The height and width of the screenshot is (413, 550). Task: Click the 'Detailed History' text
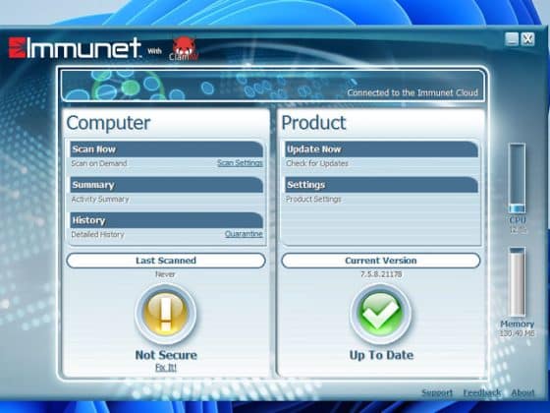pyautogui.click(x=97, y=235)
